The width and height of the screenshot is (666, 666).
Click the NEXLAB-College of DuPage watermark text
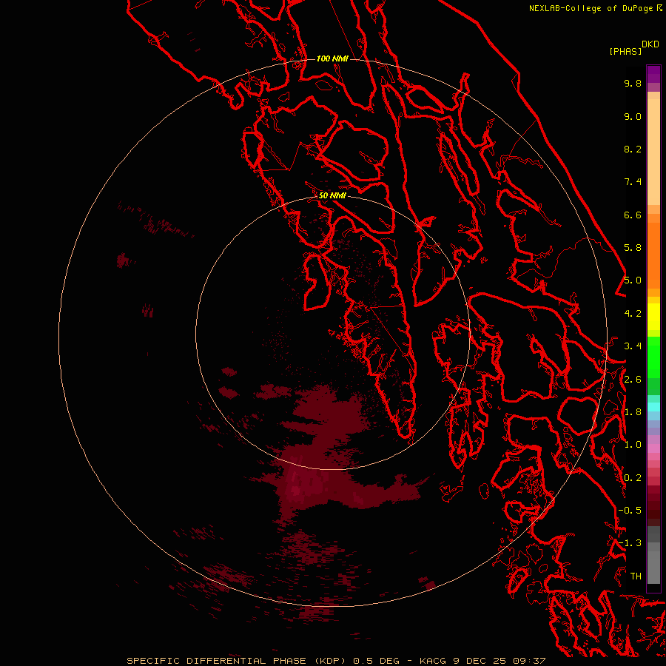coord(591,8)
